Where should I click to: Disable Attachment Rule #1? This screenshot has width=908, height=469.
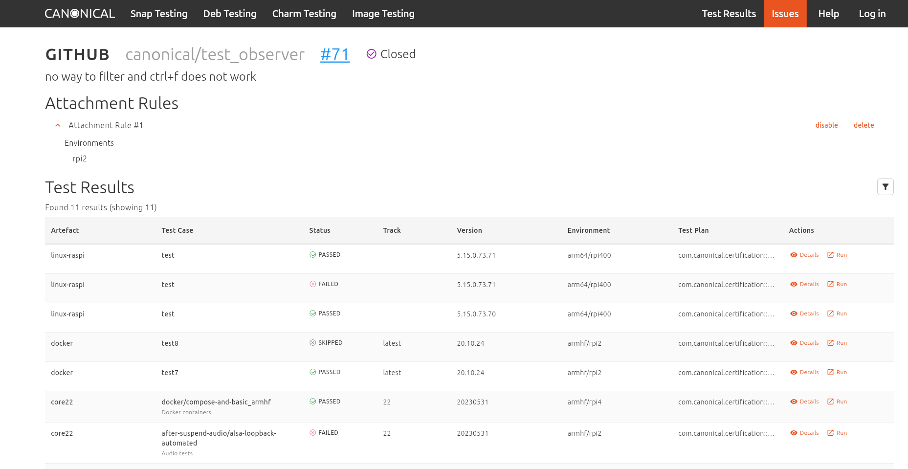point(826,125)
